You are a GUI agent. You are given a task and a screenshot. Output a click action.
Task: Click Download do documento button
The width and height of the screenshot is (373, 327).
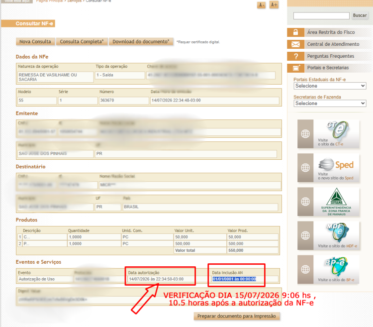click(141, 41)
